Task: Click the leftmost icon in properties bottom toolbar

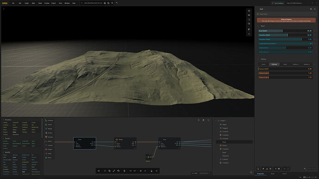Action: (x=258, y=169)
